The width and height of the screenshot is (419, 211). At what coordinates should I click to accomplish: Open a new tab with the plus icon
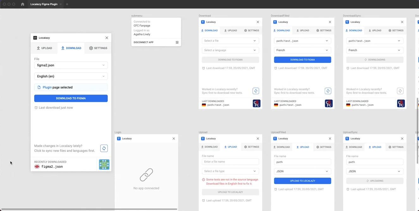(67, 4)
